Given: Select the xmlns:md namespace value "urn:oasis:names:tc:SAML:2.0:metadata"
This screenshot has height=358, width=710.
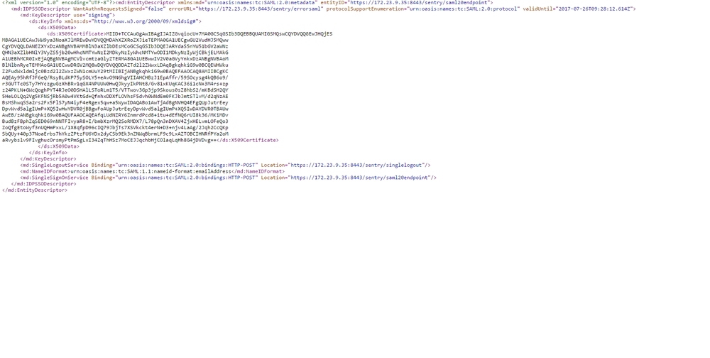Looking at the screenshot, I should (x=263, y=3).
